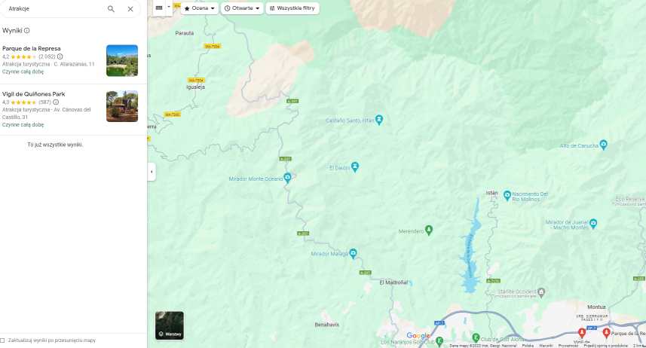The image size is (646, 348).
Task: Open the info icon beside Wyniki
Action: coord(27,30)
